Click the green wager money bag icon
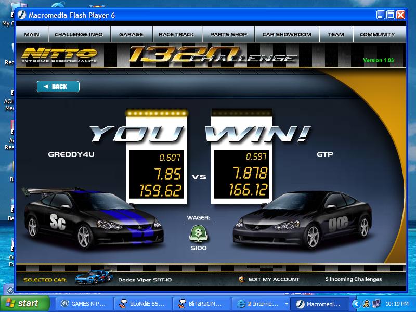416x312 pixels. 199,233
